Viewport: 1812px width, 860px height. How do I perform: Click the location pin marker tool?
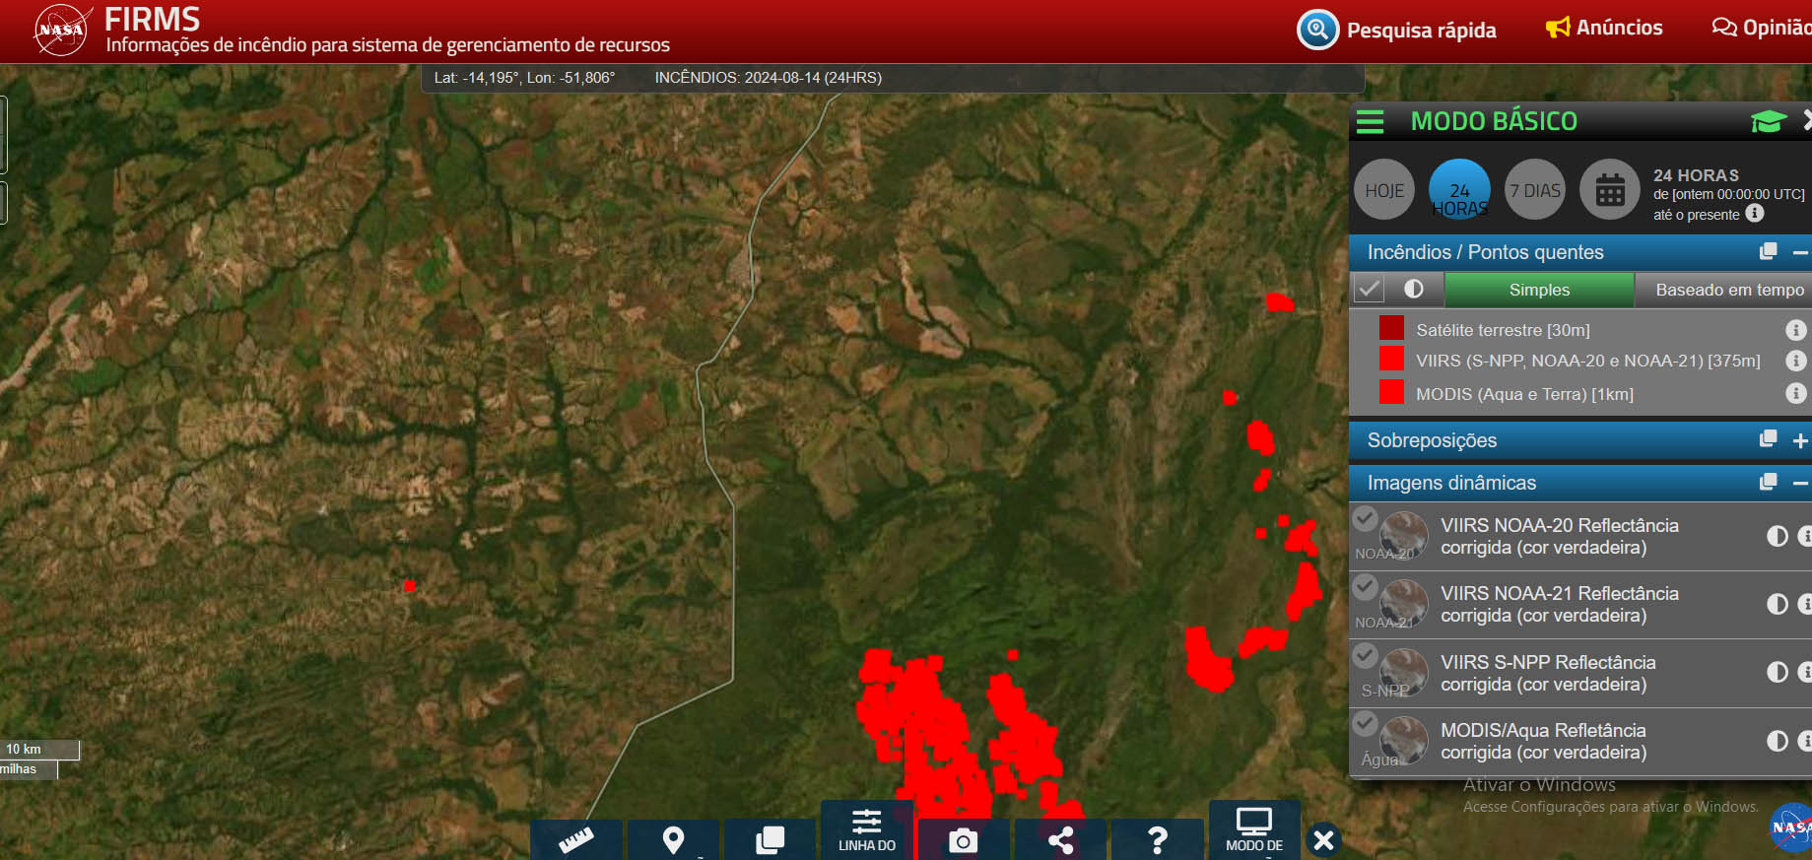(x=673, y=839)
